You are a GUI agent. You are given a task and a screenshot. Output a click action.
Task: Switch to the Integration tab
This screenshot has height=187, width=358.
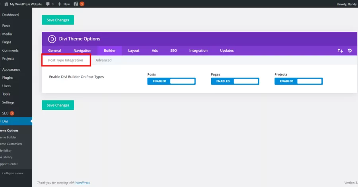(198, 51)
